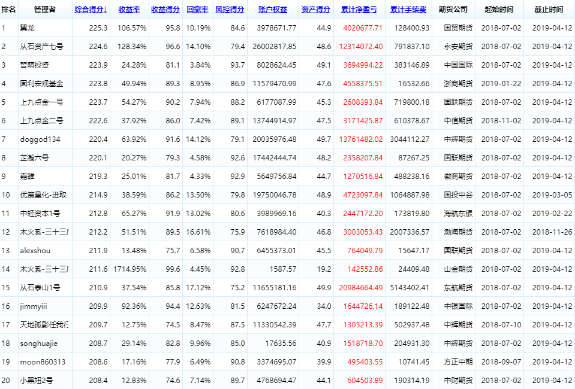Select manager 小黑妞2号
Screen dimensions: 575x389
37,381
